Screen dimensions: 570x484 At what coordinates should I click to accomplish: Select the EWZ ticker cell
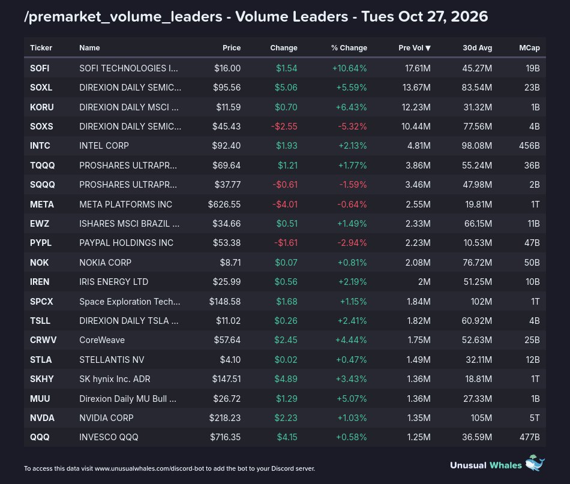tap(39, 224)
